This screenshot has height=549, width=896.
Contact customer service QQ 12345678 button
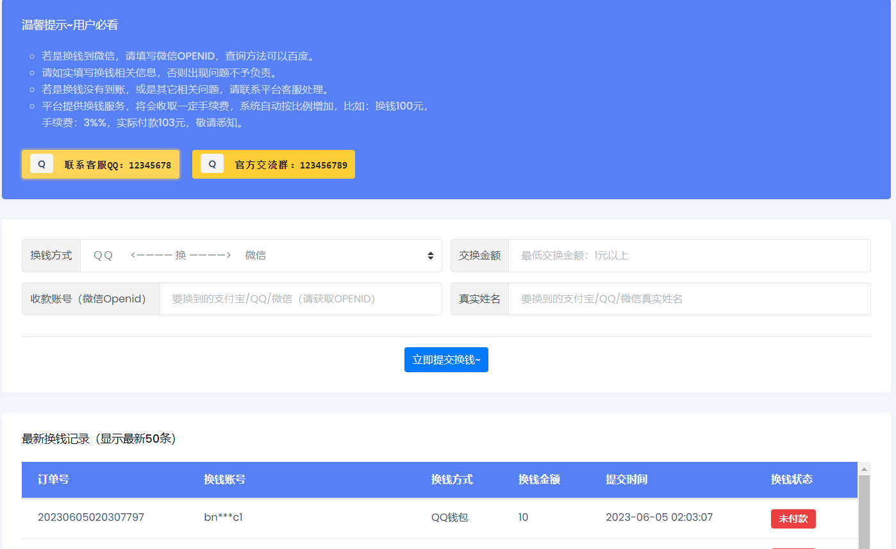pos(101,165)
